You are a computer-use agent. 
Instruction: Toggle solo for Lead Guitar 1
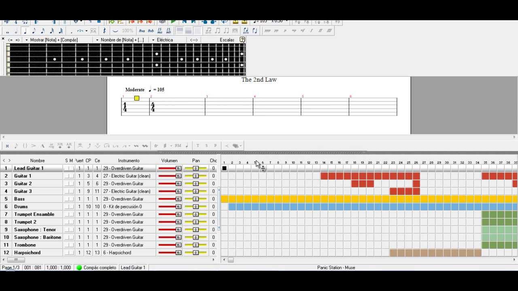66,168
